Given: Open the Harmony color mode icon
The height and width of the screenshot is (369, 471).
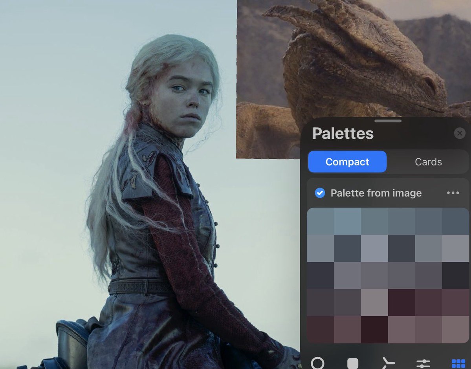Looking at the screenshot, I should pyautogui.click(x=388, y=363).
